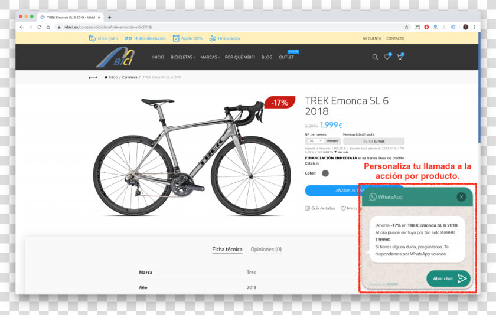Click the Año row value 2018
Viewport: 496px width, 315px height.
(252, 287)
